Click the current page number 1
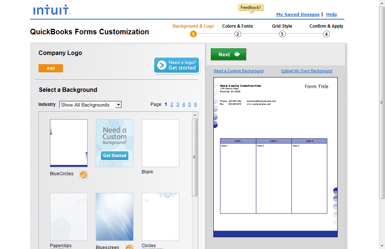The width and height of the screenshot is (385, 249). (x=166, y=104)
